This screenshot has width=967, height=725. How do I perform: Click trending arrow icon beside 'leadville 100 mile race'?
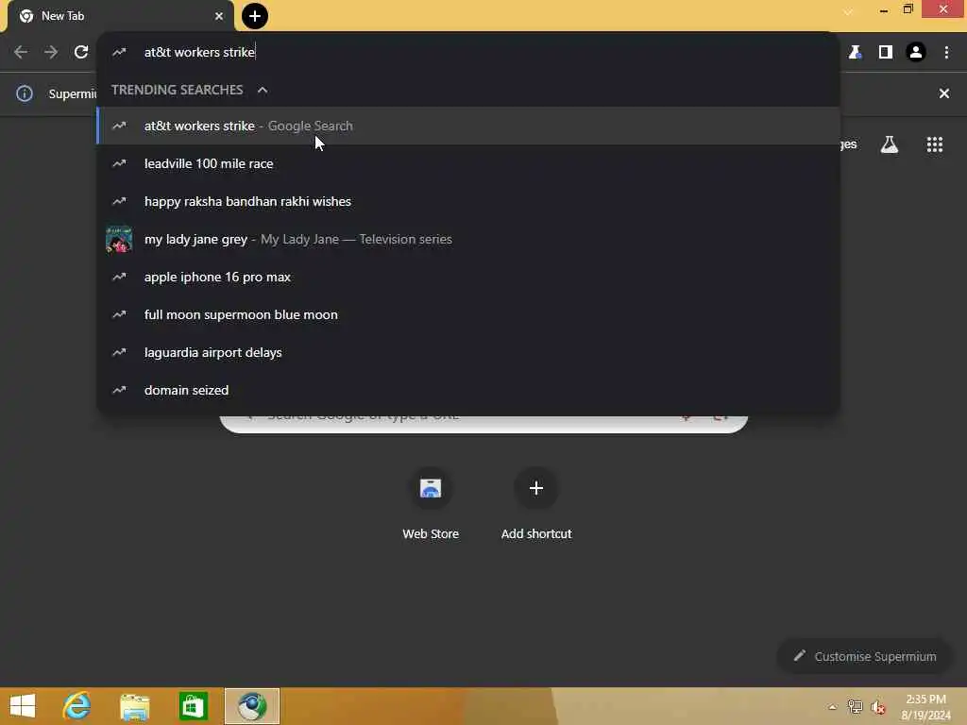[119, 163]
